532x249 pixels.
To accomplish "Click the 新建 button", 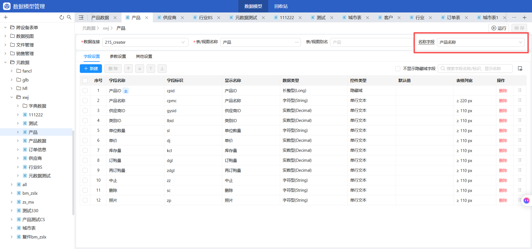I will click(x=91, y=69).
